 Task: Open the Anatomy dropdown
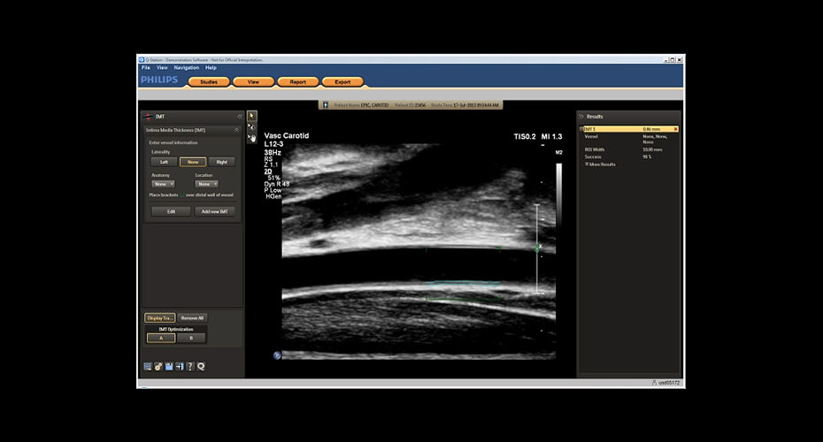[164, 184]
